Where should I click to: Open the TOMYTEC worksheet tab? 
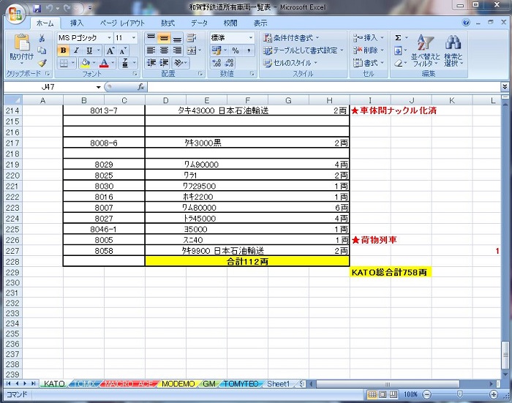pyautogui.click(x=241, y=384)
